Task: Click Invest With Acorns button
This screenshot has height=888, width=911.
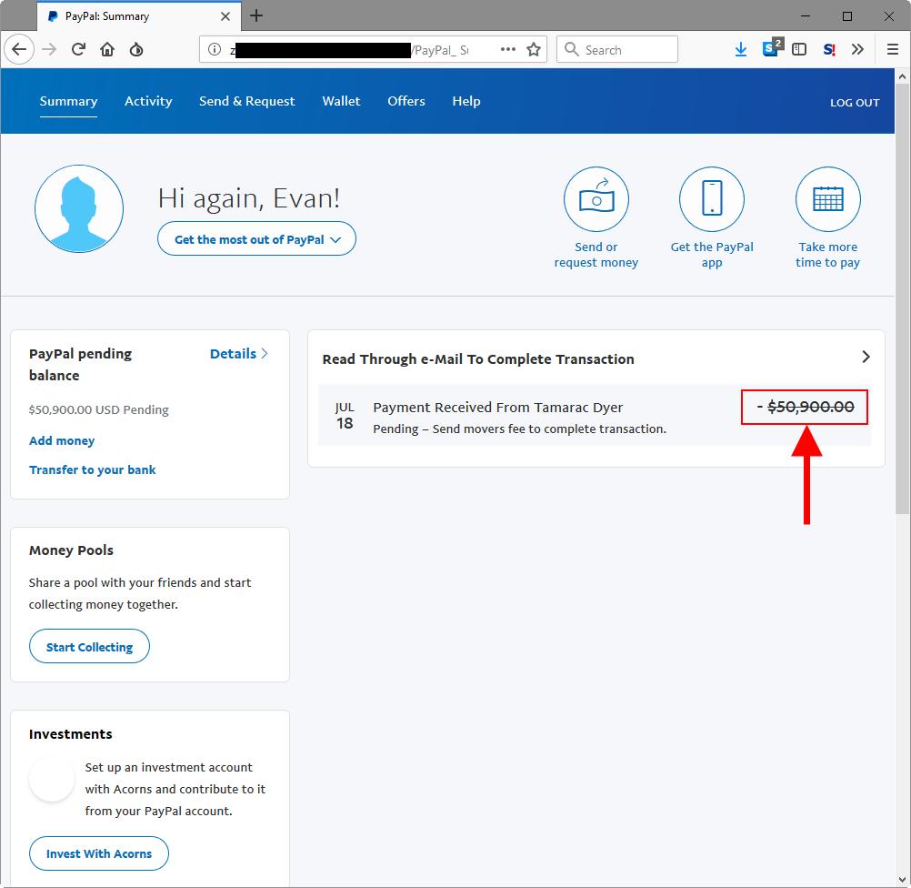Action: [x=99, y=853]
